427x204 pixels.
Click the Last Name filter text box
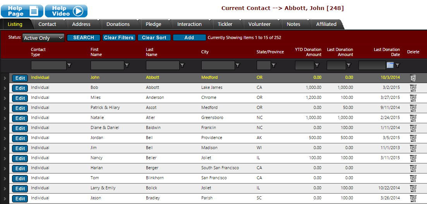pos(163,66)
